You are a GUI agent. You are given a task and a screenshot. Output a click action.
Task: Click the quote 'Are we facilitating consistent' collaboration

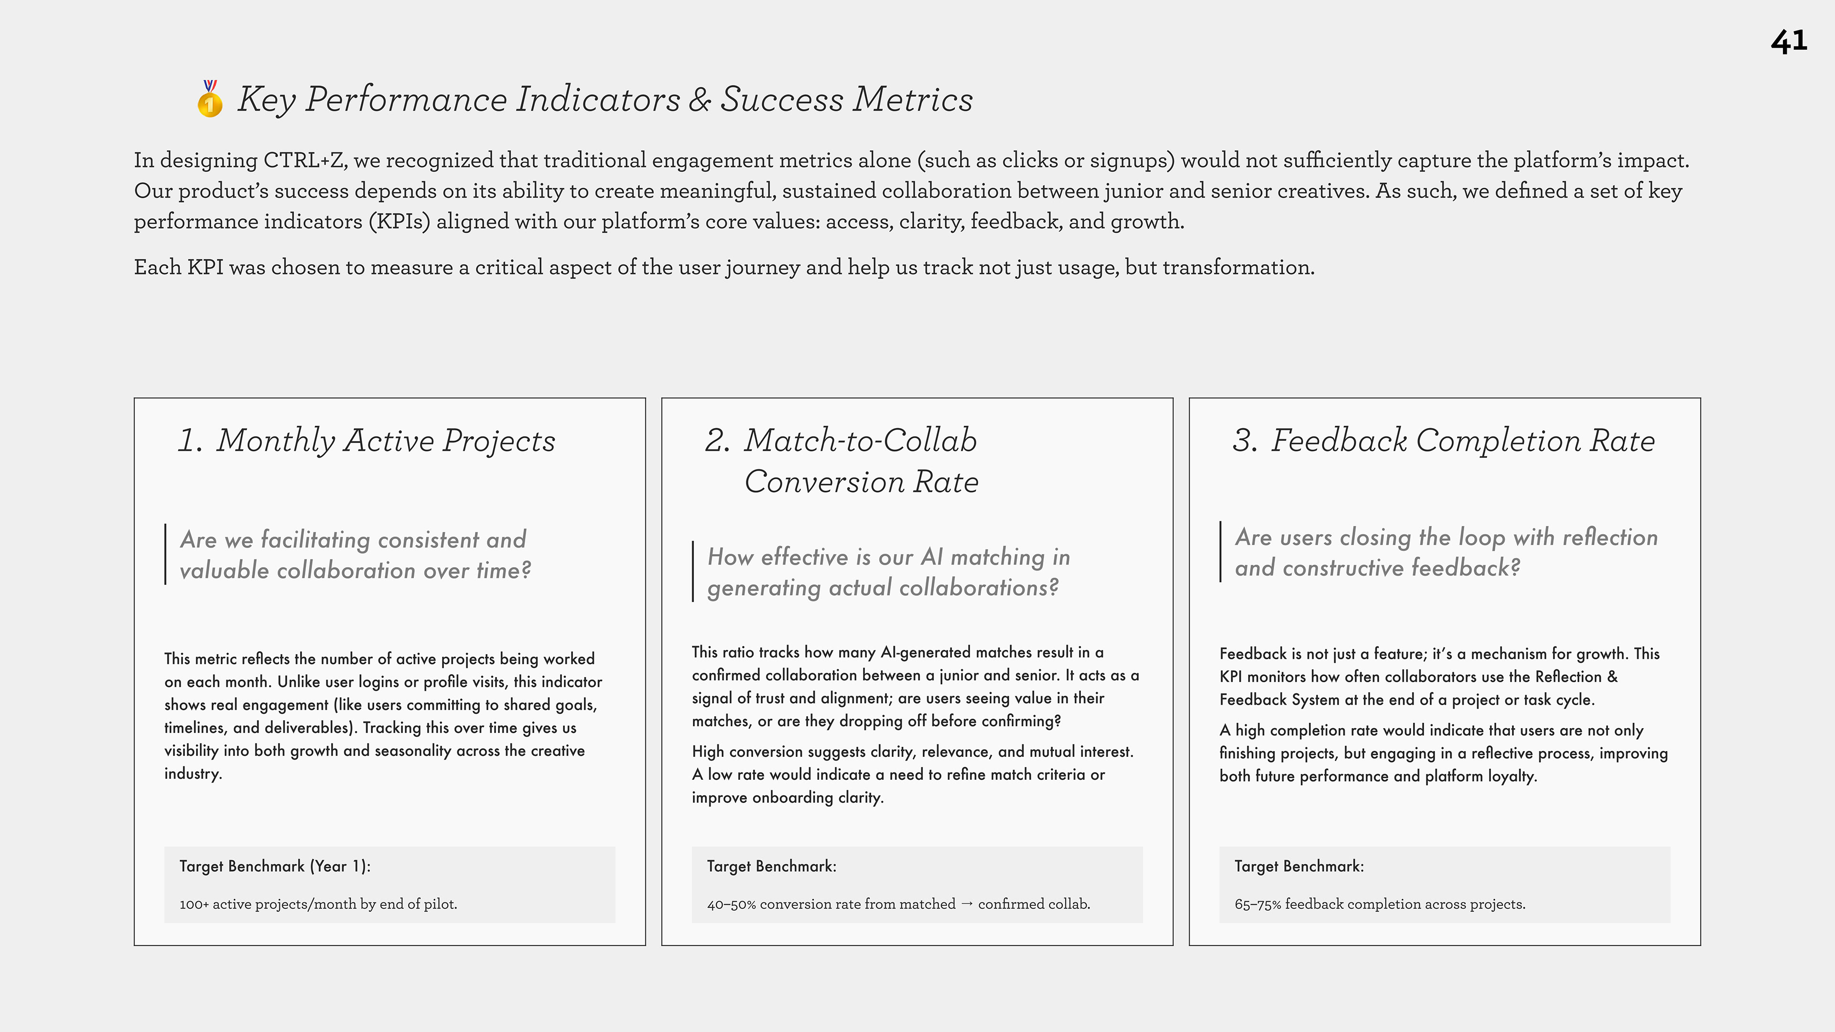(355, 555)
